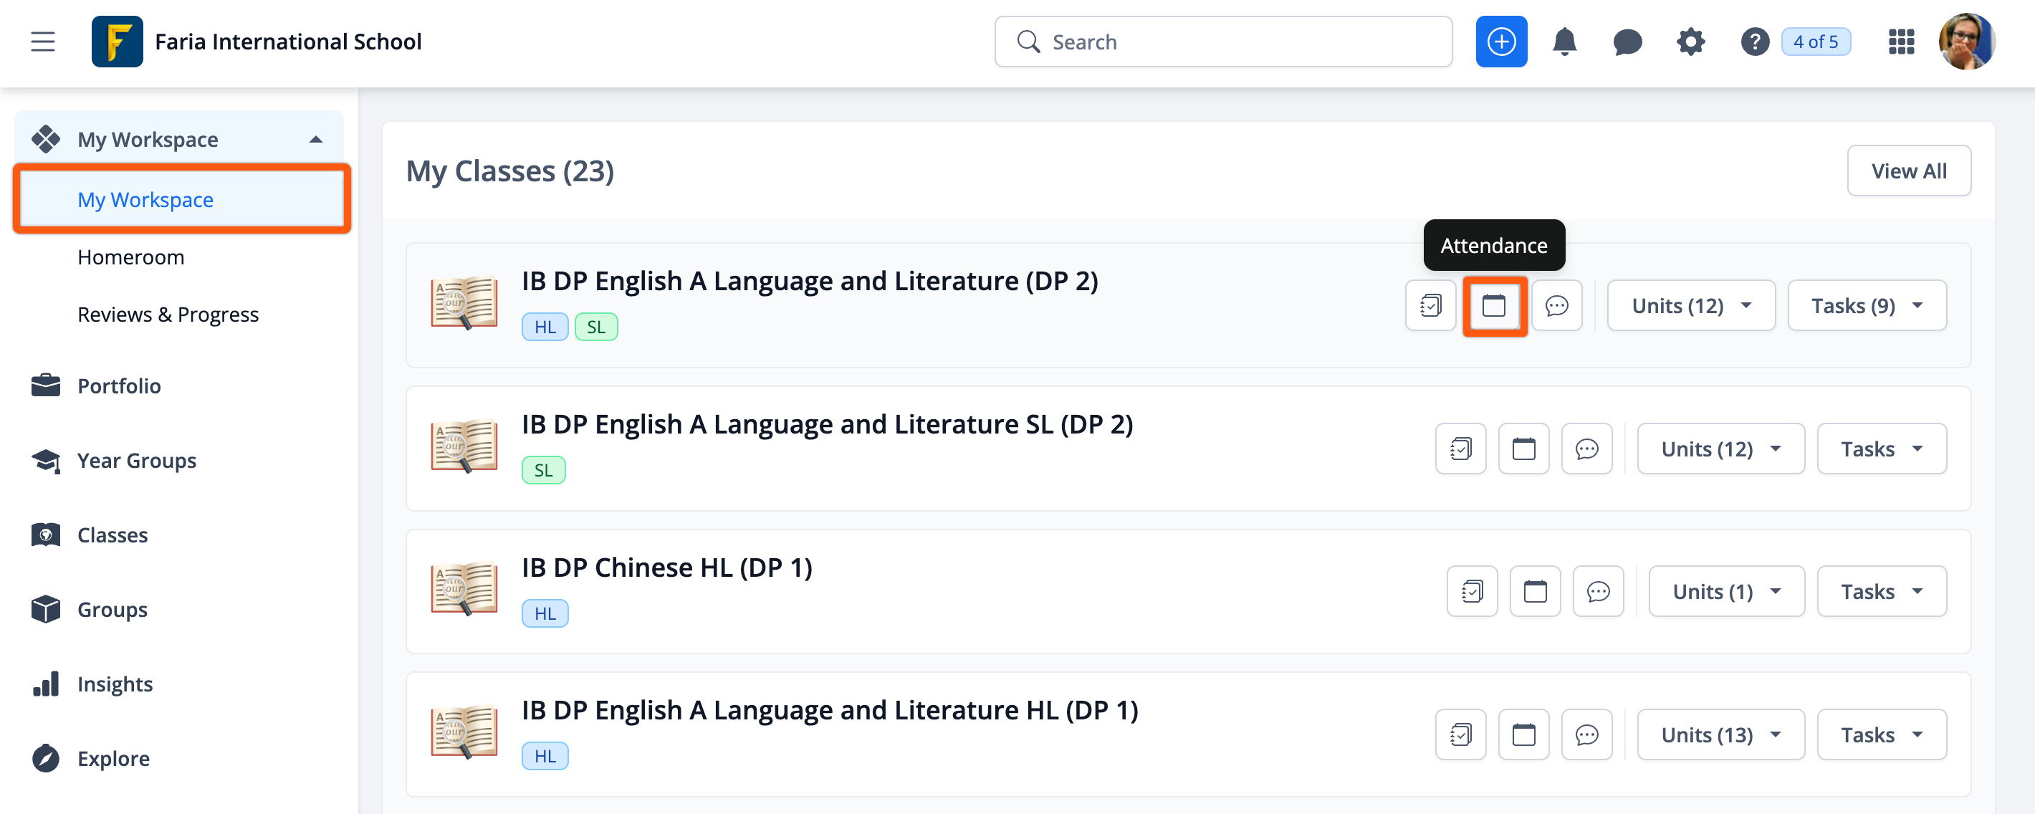Open Insights from the sidebar
Screen dimensions: 2035x814
point(115,684)
